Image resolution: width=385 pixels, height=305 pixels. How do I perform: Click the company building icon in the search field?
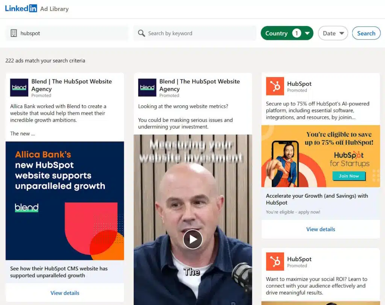click(14, 33)
